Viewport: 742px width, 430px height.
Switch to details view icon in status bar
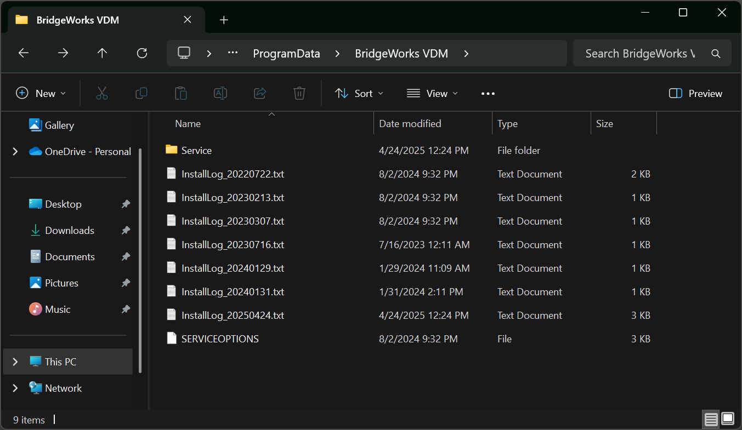tap(711, 420)
